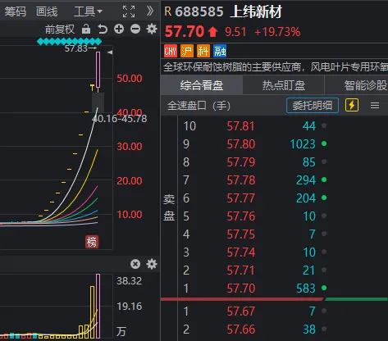Click current price 57.70
Image resolution: width=388 pixels, height=341 pixels.
coord(185,31)
